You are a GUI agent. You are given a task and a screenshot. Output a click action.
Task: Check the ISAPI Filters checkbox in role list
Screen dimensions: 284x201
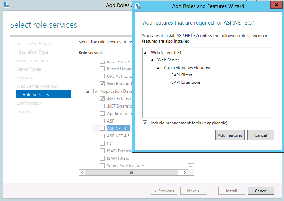102,158
